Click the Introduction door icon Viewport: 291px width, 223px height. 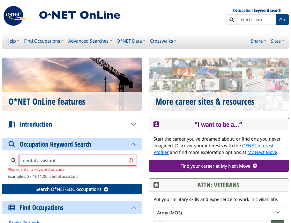coord(11,124)
